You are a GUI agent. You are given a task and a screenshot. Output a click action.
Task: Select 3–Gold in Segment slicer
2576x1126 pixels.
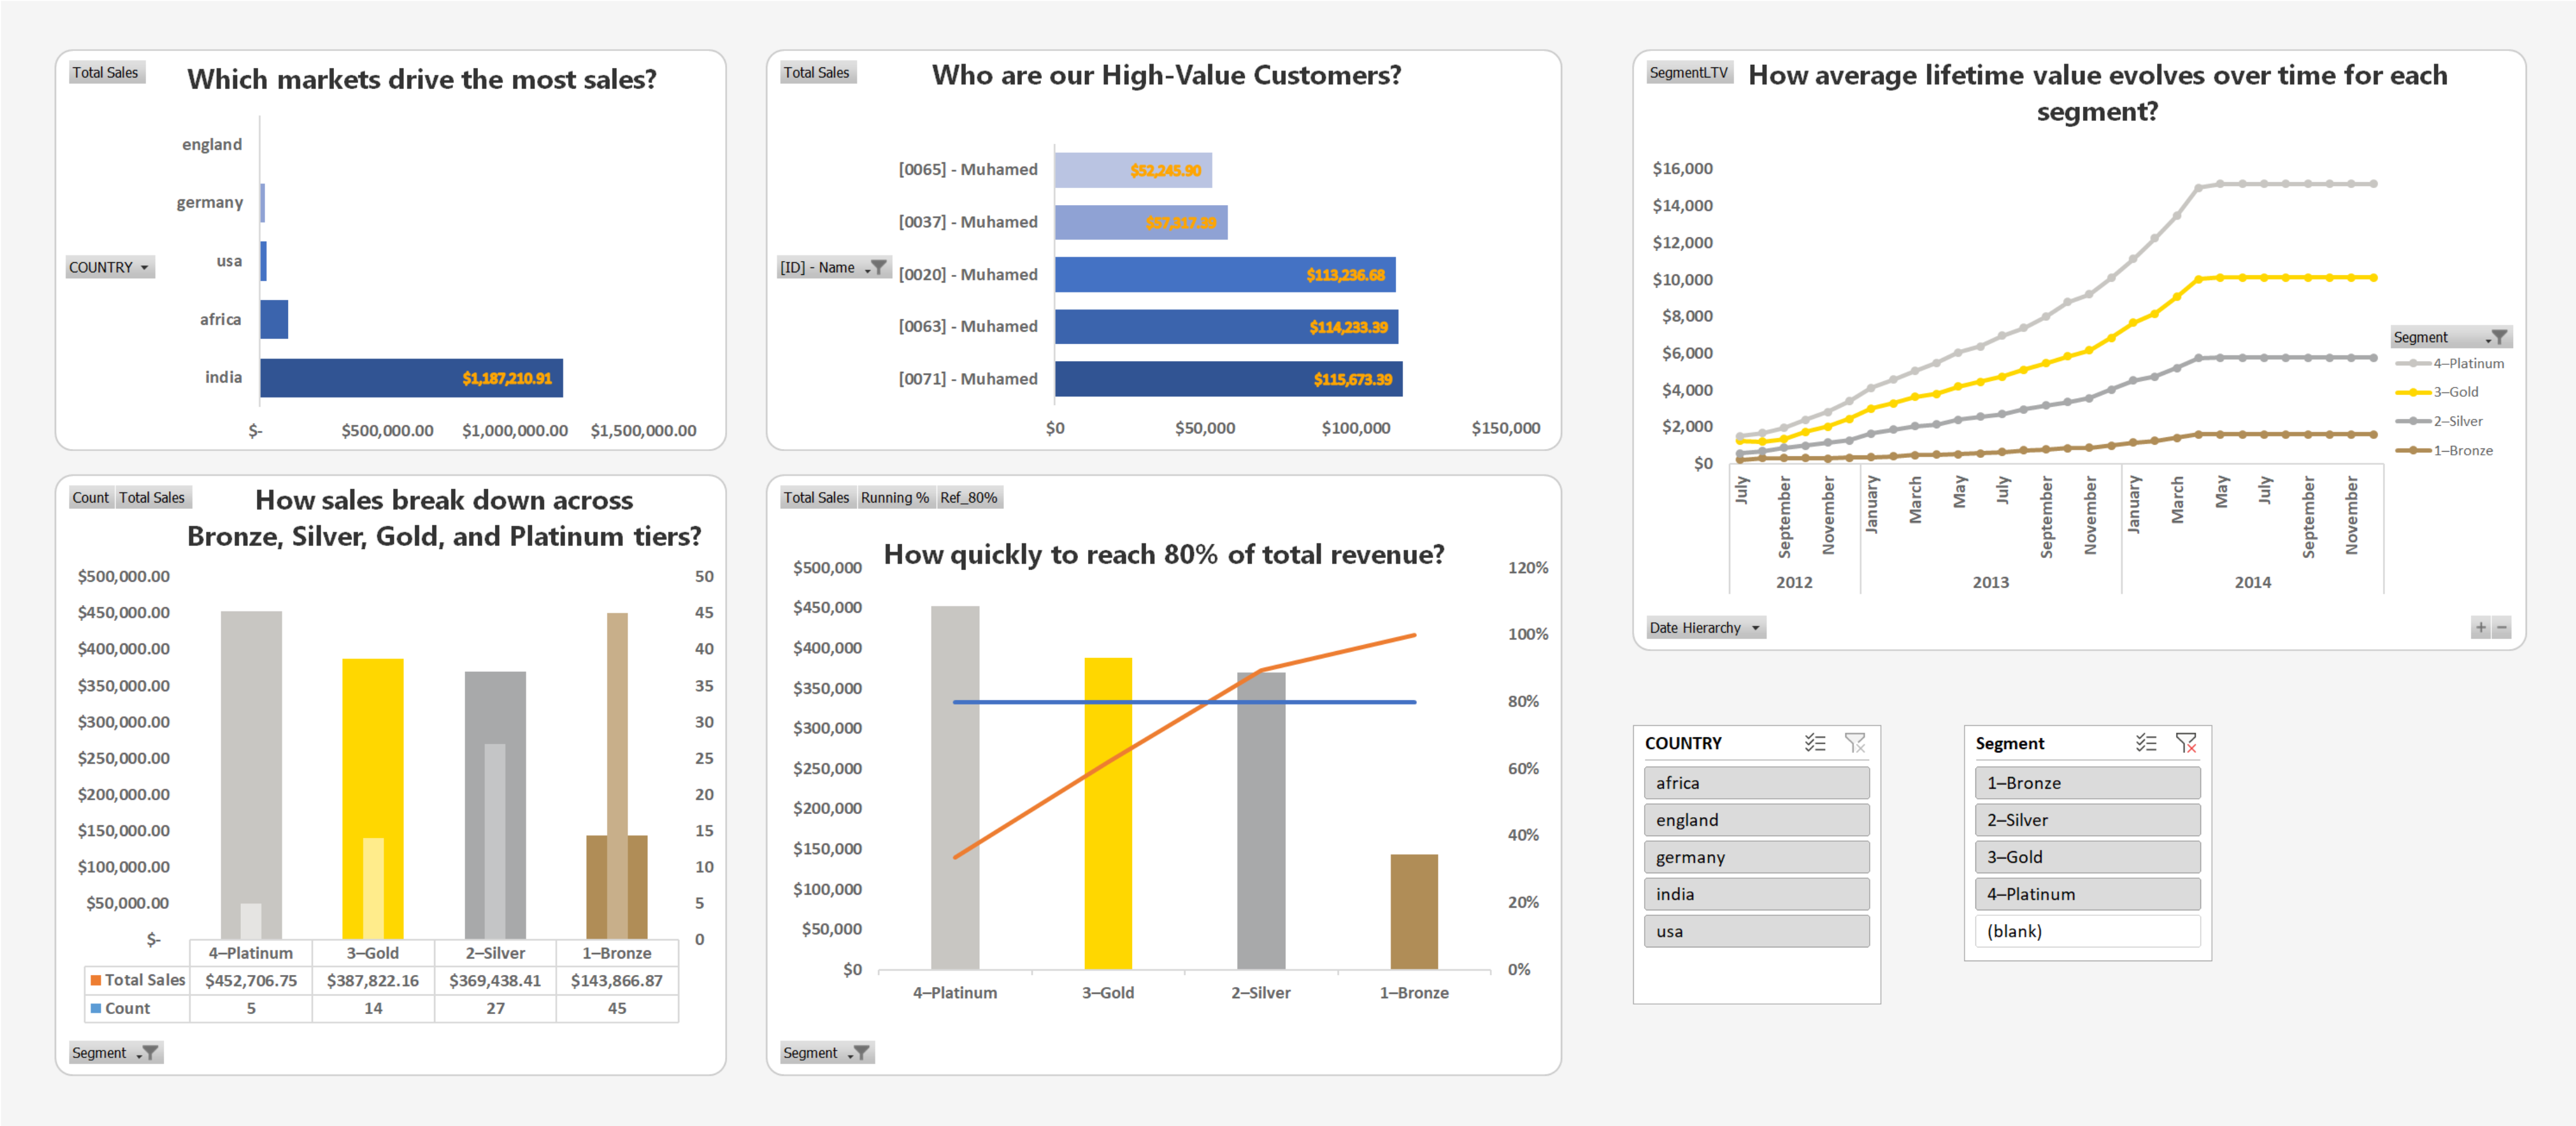coord(2087,857)
